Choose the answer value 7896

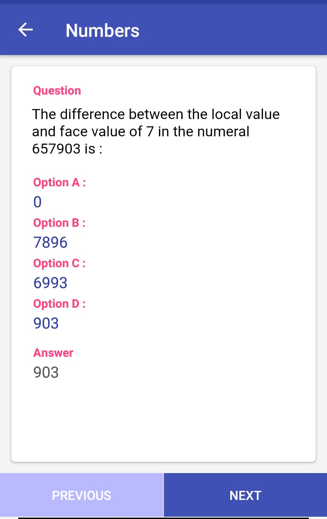coord(50,242)
